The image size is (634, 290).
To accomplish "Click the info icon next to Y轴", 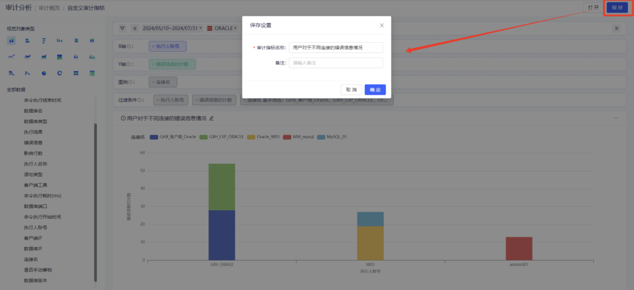I will pyautogui.click(x=129, y=65).
